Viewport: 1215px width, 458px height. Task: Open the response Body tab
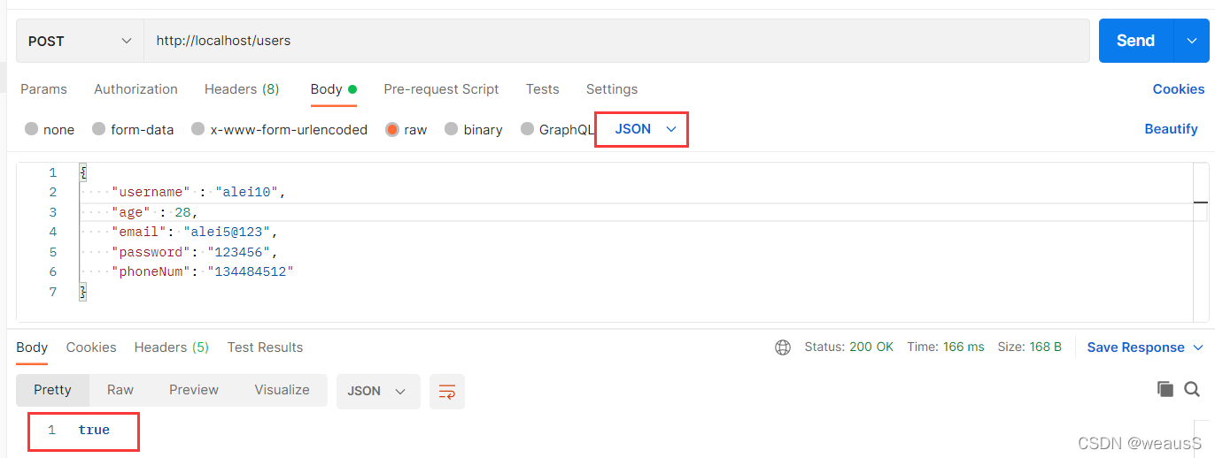click(x=32, y=347)
